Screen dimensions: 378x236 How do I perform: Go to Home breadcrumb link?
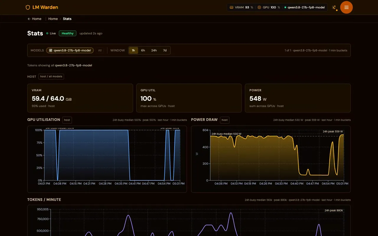[x=53, y=19]
